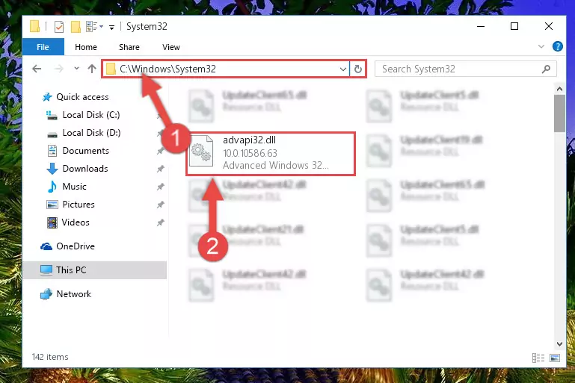Go back with the left arrow
This screenshot has width=575, height=383.
point(37,69)
